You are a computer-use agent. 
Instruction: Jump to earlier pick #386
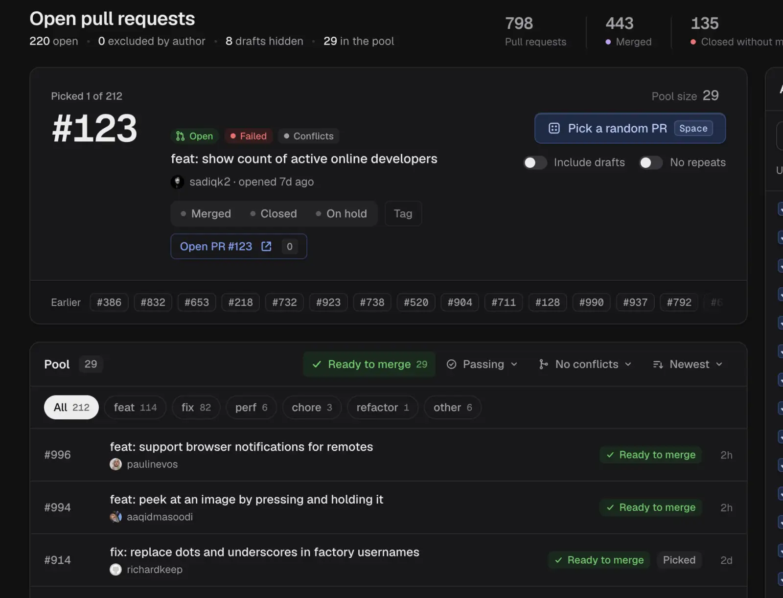tap(109, 302)
